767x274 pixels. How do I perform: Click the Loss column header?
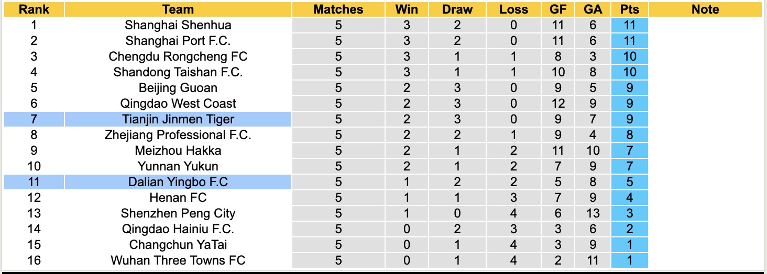tap(513, 9)
